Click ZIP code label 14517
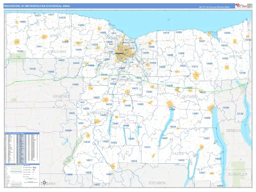The height and width of the screenshot is (192, 256). pyautogui.click(x=89, y=160)
